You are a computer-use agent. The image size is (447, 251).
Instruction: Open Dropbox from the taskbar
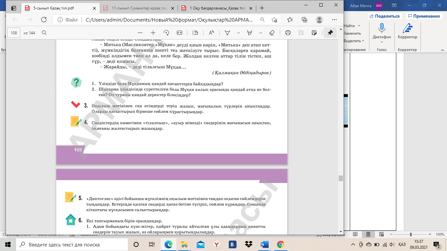pos(249,244)
